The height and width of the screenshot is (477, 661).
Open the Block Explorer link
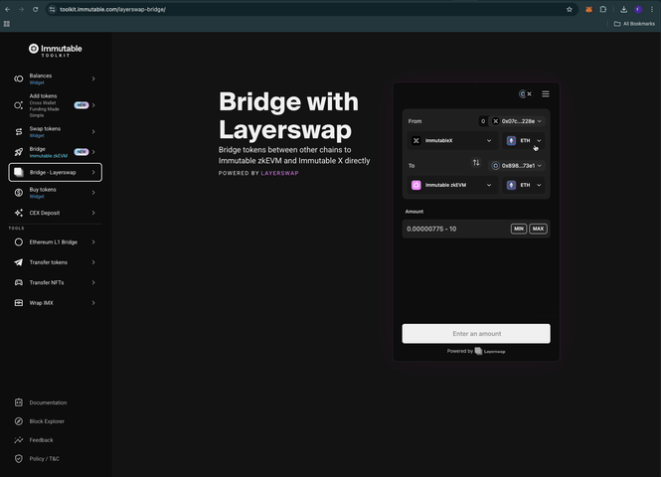click(x=47, y=421)
